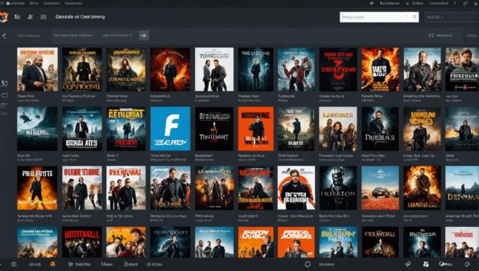479x271 pixels.
Task: Open the HORKTON masked figure poster
Action: [338, 188]
